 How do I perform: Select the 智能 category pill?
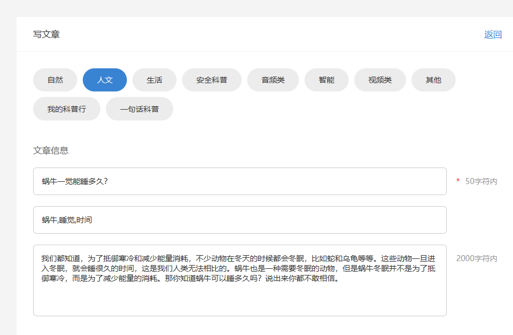point(327,80)
